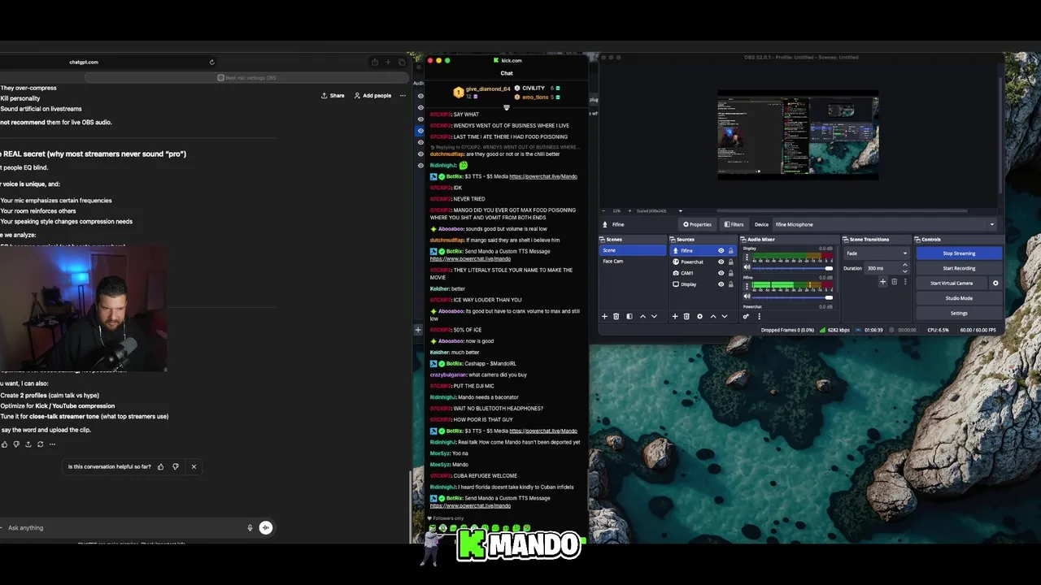The width and height of the screenshot is (1041, 585).
Task: Add a new scene in OBS Scenes panel
Action: (x=604, y=316)
